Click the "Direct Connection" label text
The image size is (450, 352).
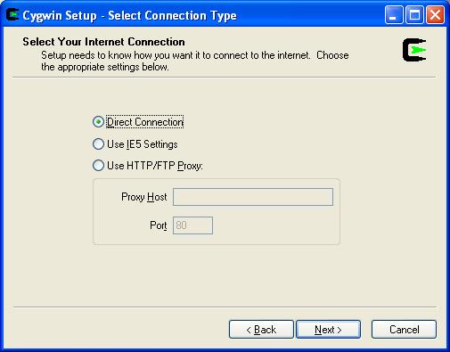[145, 122]
